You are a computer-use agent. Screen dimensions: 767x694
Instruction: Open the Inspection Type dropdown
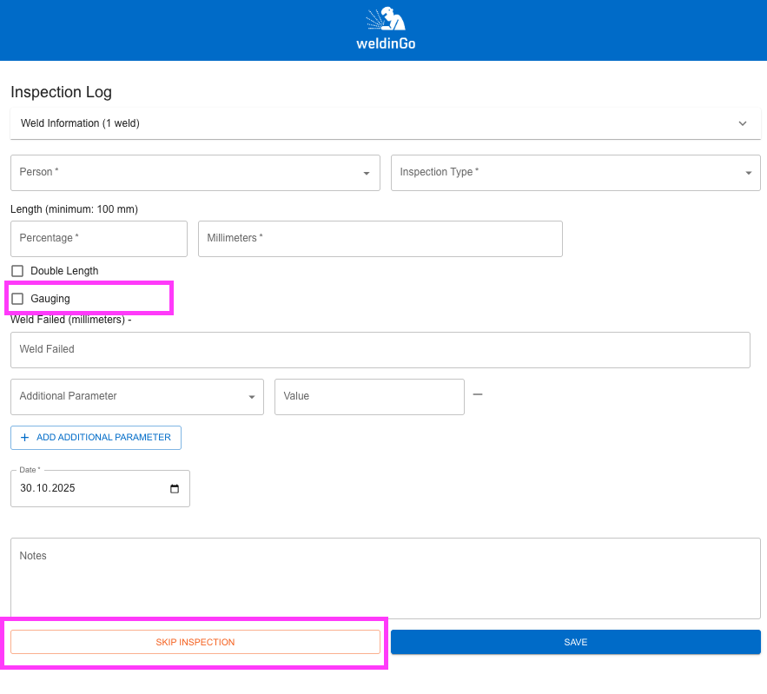[x=575, y=173]
